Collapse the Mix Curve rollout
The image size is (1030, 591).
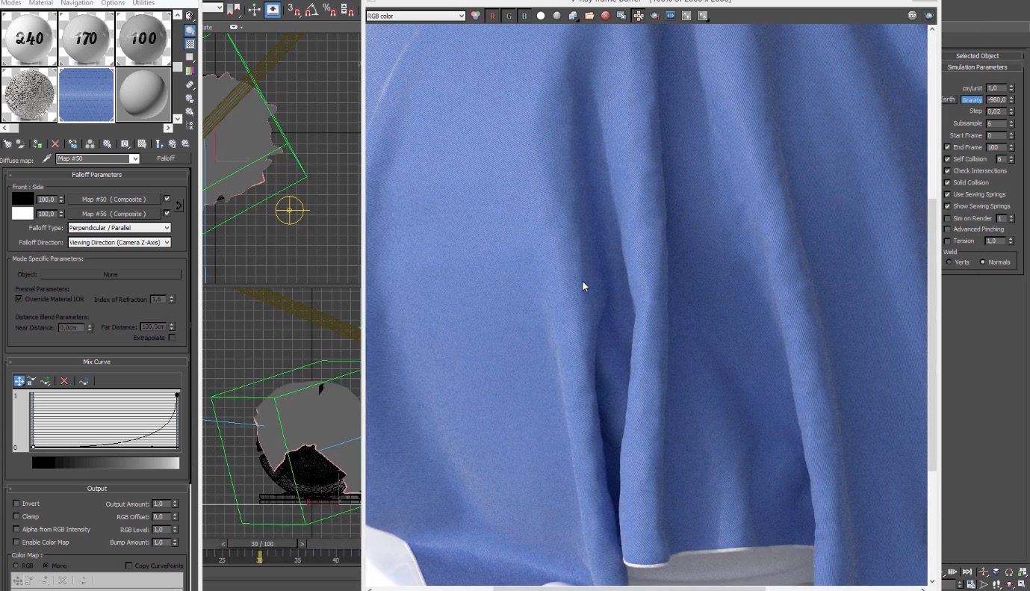point(96,362)
